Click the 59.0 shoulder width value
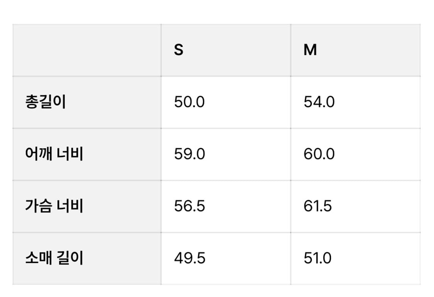This screenshot has height=297, width=434. [189, 154]
